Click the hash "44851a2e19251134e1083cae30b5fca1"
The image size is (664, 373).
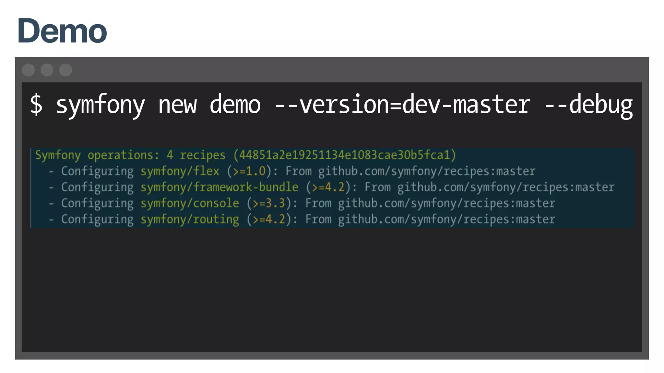pyautogui.click(x=345, y=155)
